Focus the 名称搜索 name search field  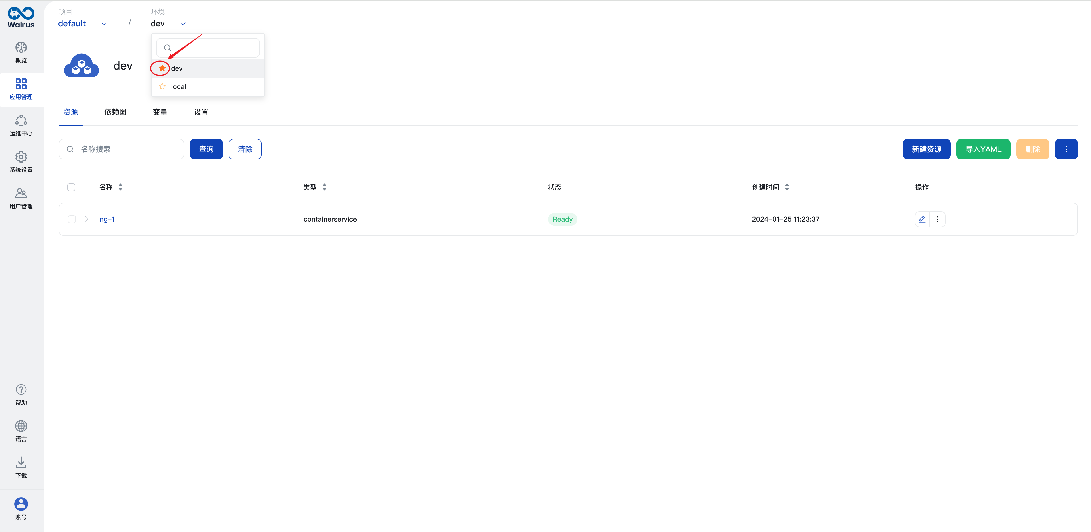click(x=121, y=149)
